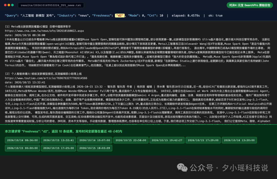Click the green summary line about Freshness d2
Screen dimensions: 277x179
(63, 131)
